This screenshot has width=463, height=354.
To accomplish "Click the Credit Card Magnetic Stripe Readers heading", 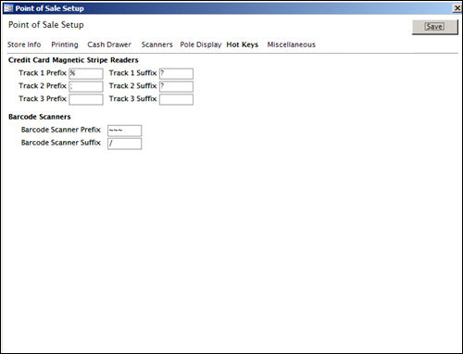I will (x=73, y=60).
